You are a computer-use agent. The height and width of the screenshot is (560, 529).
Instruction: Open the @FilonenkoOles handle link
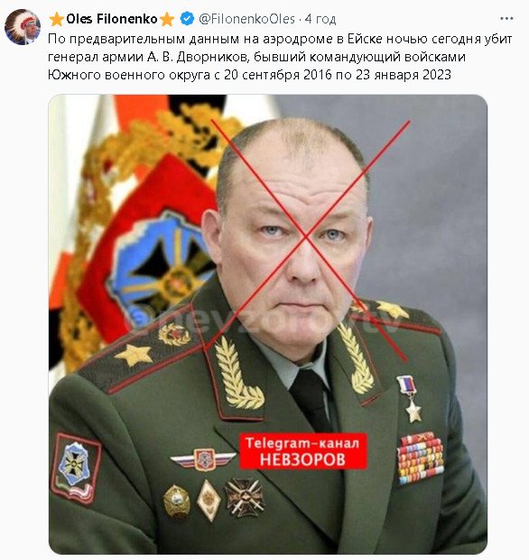[x=246, y=19]
